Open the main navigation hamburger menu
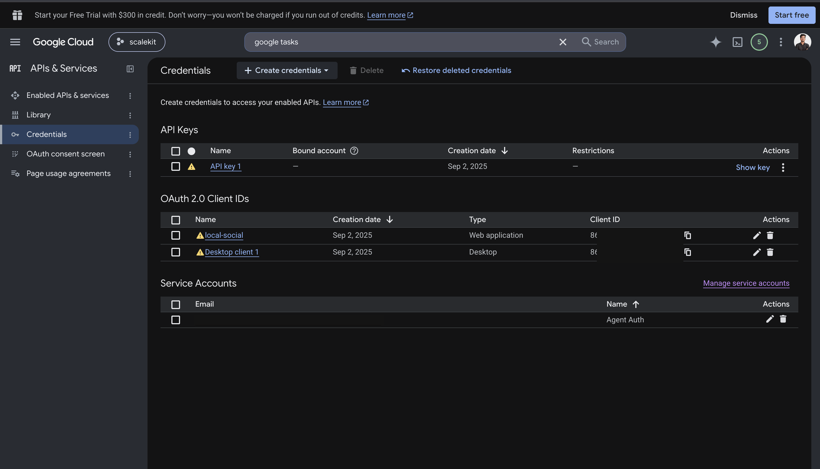 15,42
